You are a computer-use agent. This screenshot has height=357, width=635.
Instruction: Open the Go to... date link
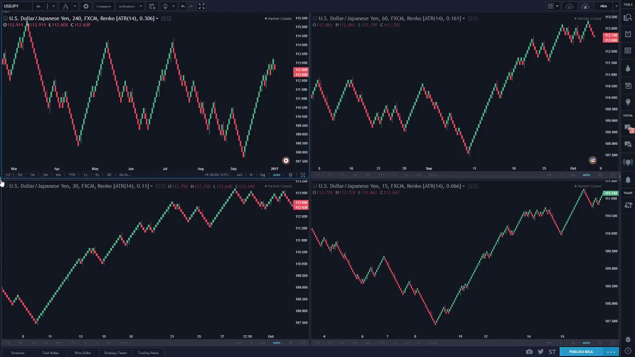[125, 175]
